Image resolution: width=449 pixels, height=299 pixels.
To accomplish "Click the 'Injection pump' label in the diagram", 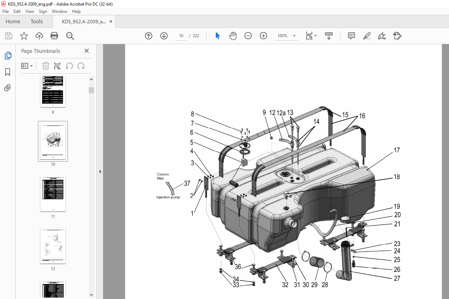I will pos(168,197).
